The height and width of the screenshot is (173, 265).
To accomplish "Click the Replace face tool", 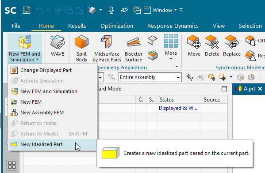I will click(232, 45).
